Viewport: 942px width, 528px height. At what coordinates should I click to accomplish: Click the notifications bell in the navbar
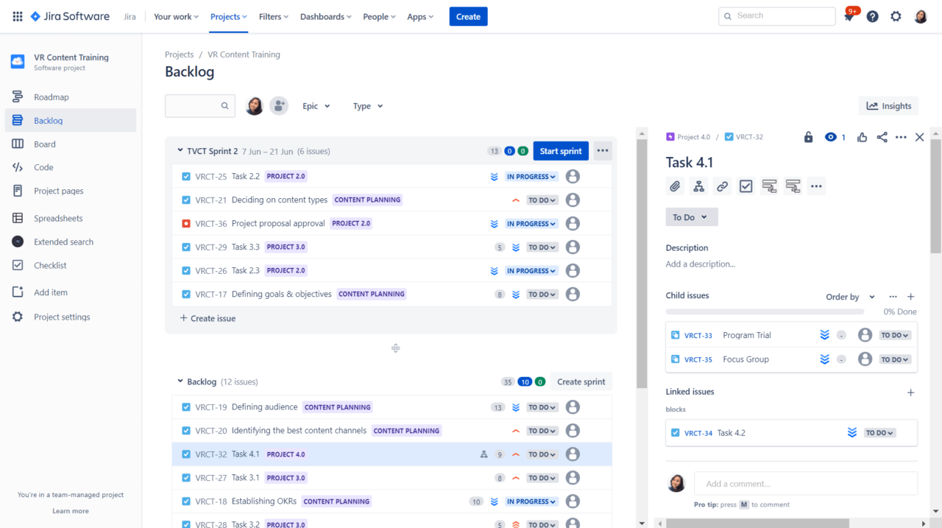pos(849,15)
